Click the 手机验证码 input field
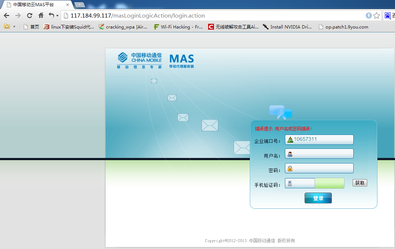This screenshot has width=395, height=249. [x=300, y=183]
